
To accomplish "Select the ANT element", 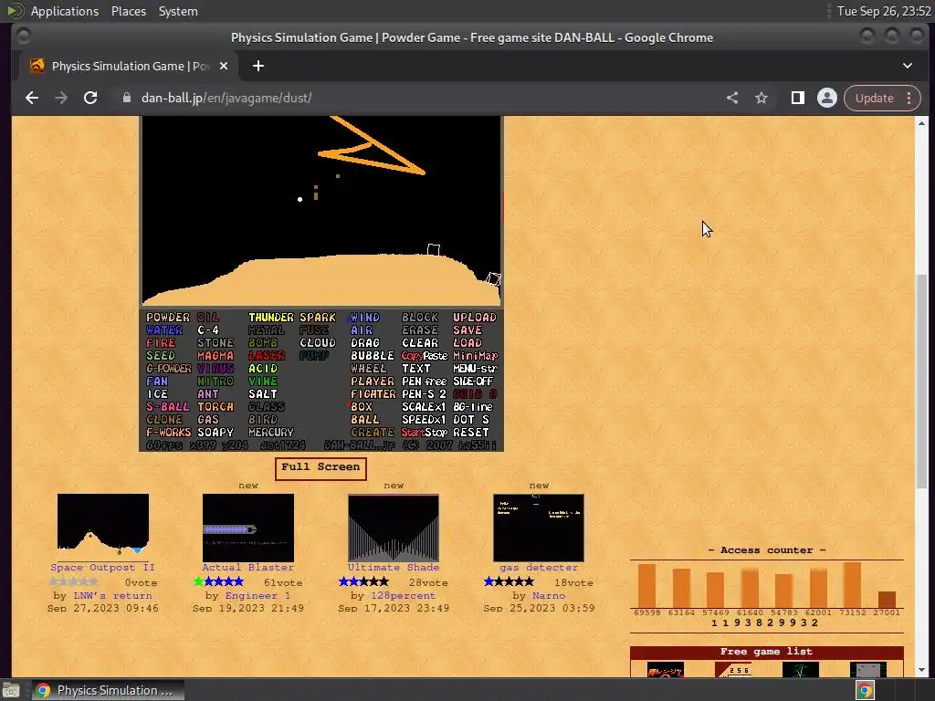I will click(x=208, y=394).
